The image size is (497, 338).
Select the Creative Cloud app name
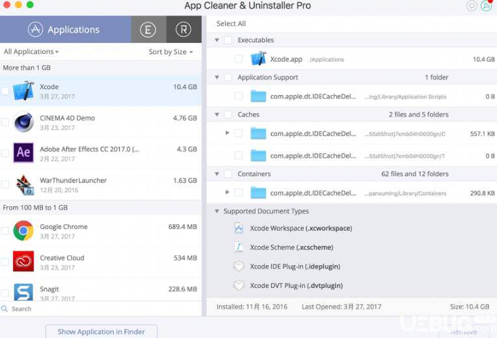click(x=62, y=258)
